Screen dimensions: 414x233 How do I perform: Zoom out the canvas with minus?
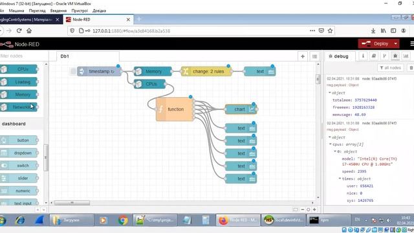(303, 210)
